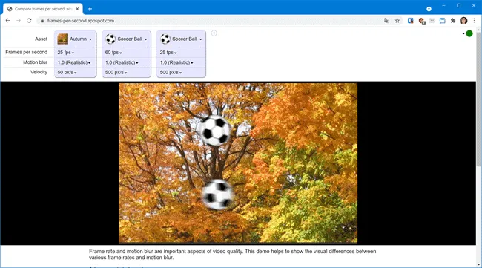Open a new browser tab
Image resolution: width=482 pixels, height=268 pixels.
coord(90,9)
